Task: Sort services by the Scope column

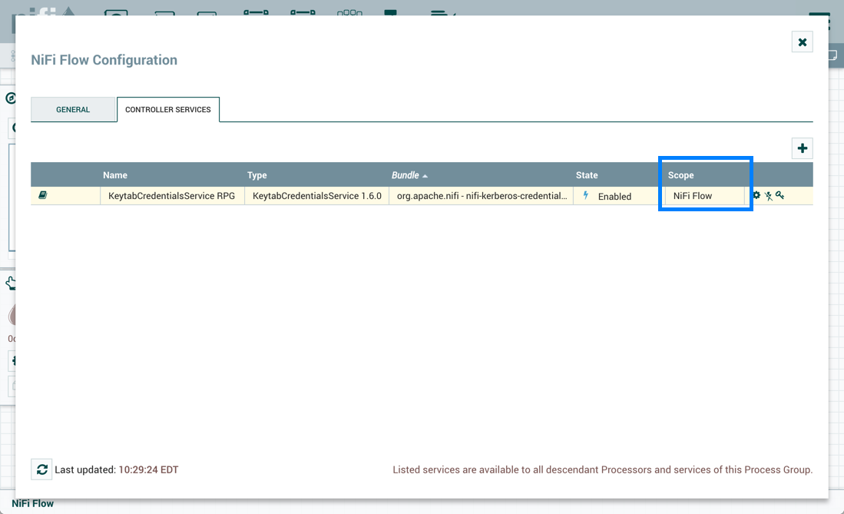Action: pyautogui.click(x=680, y=175)
